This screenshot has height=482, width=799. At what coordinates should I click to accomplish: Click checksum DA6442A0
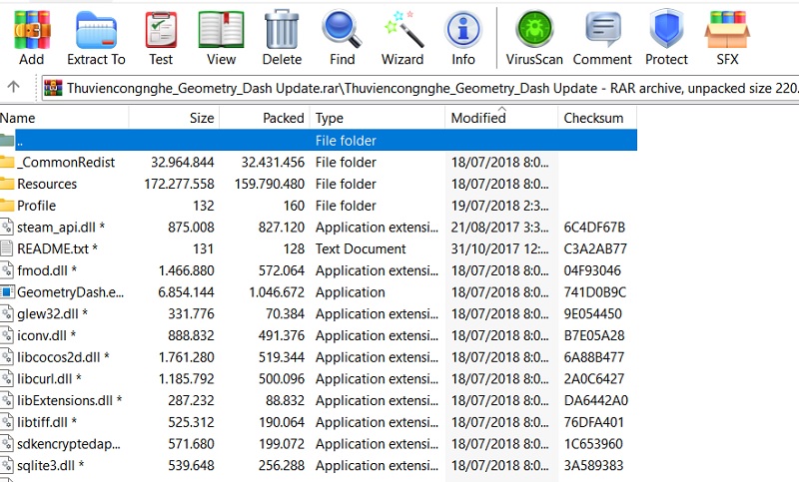pyautogui.click(x=595, y=400)
